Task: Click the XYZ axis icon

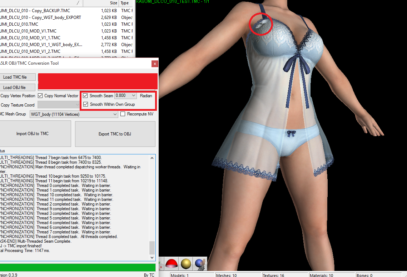Action: (160, 264)
